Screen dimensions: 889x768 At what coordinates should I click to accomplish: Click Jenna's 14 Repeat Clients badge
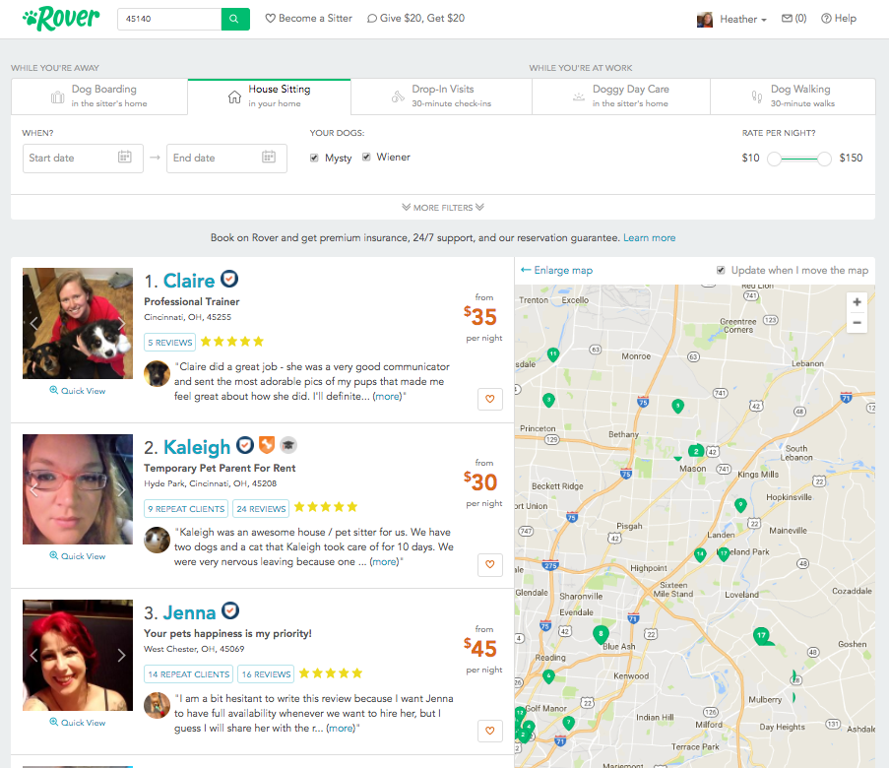tap(188, 674)
